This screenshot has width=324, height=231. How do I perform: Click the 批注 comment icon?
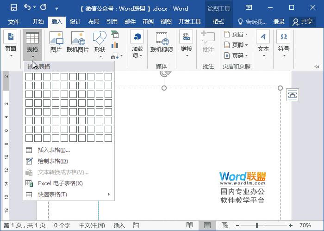(x=208, y=42)
